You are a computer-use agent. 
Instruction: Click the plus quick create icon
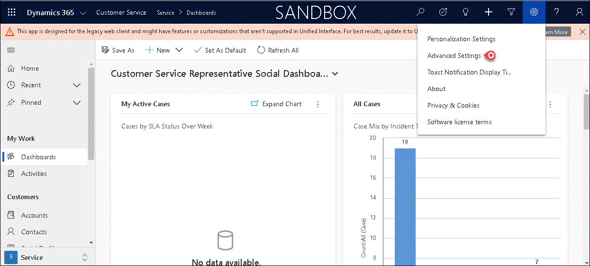[489, 12]
